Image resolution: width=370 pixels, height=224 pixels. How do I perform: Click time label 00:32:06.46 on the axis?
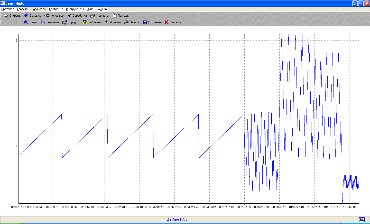pos(157,207)
